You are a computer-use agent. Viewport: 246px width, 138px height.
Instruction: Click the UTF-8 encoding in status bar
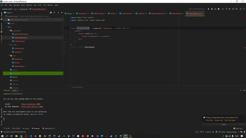coord(202,132)
